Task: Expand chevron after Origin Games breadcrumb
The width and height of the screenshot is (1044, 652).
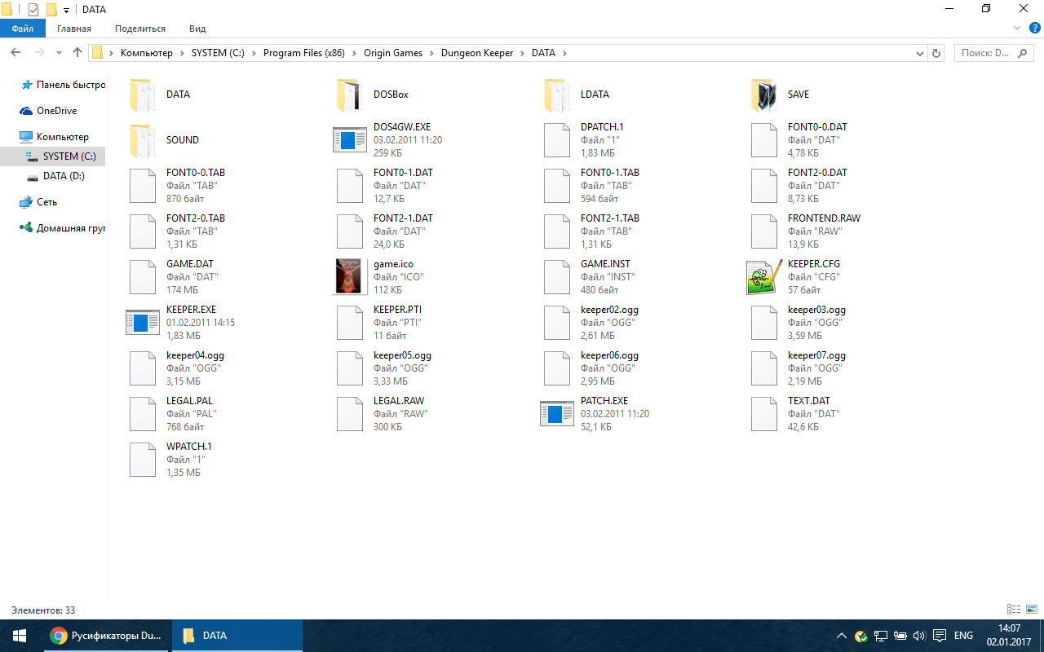Action: pos(432,53)
